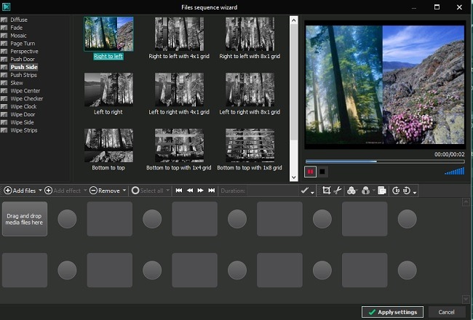Screen dimensions: 473x320
Task: Select the Push Strips transition category
Action: [23, 75]
